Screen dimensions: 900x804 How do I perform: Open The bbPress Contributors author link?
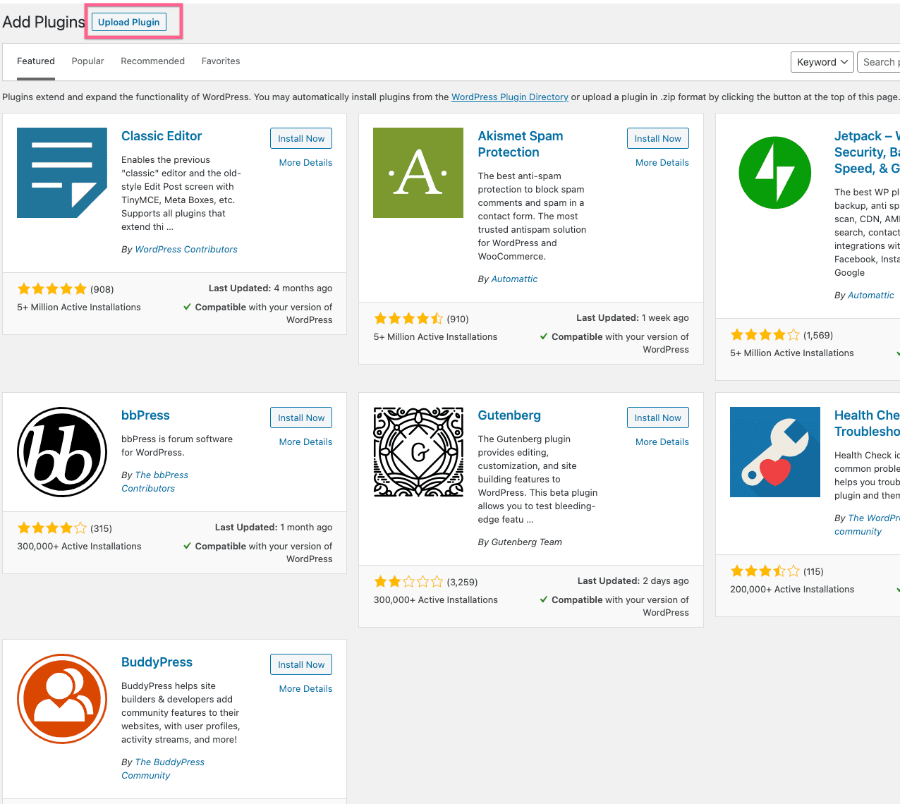tap(155, 482)
